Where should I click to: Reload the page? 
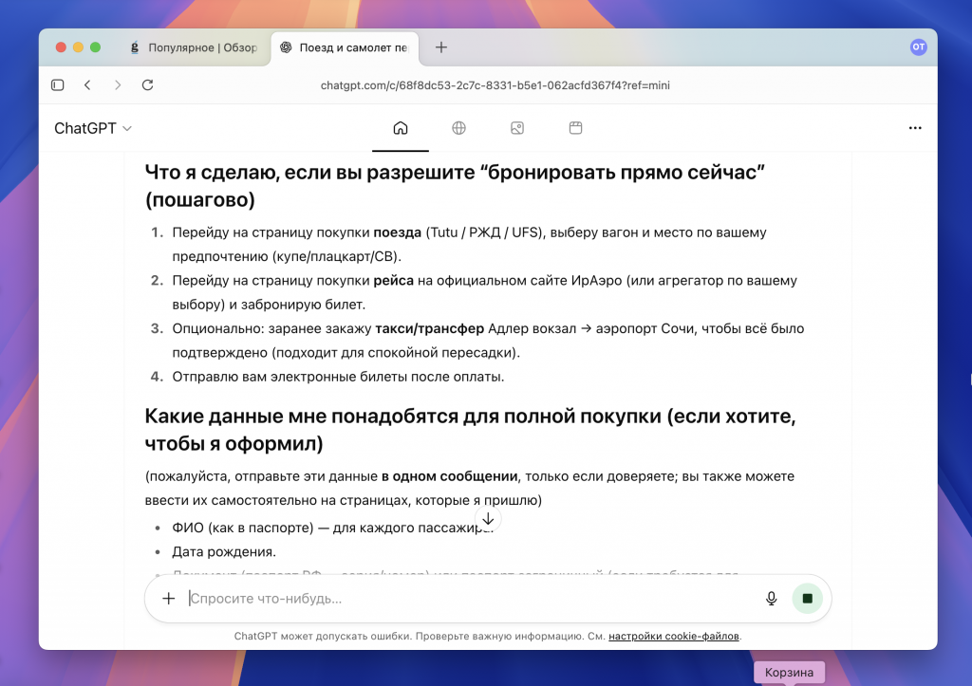click(x=147, y=84)
